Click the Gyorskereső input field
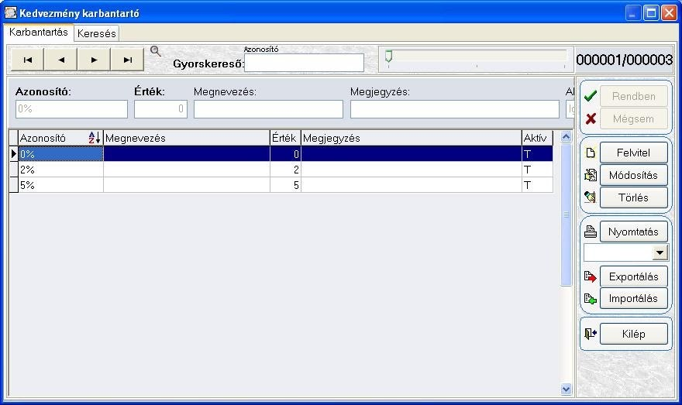Image resolution: width=682 pixels, height=405 pixels. click(x=304, y=63)
